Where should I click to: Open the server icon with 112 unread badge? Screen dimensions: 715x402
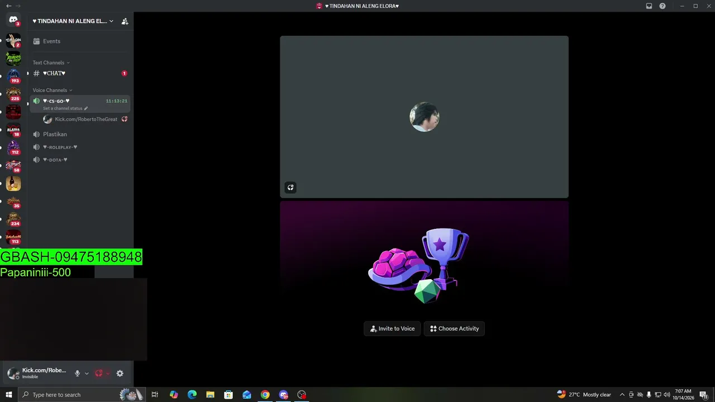point(13,147)
